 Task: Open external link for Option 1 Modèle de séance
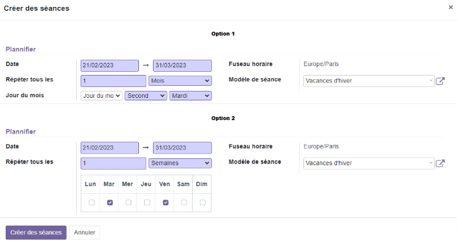tap(440, 81)
